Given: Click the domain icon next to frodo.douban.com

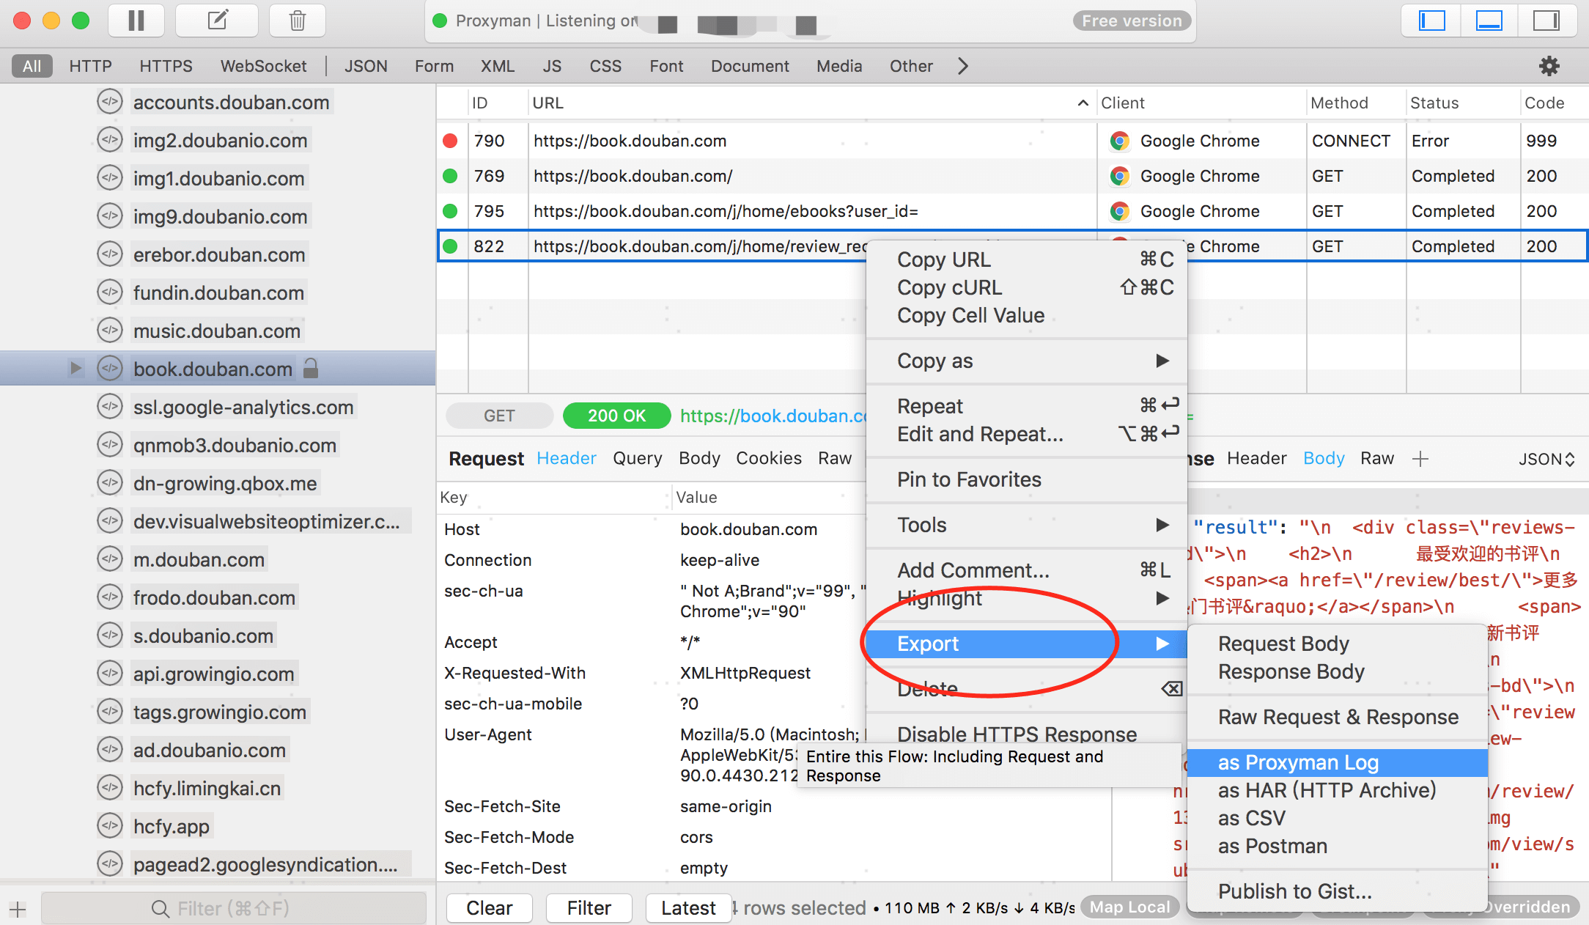Looking at the screenshot, I should pyautogui.click(x=110, y=597).
